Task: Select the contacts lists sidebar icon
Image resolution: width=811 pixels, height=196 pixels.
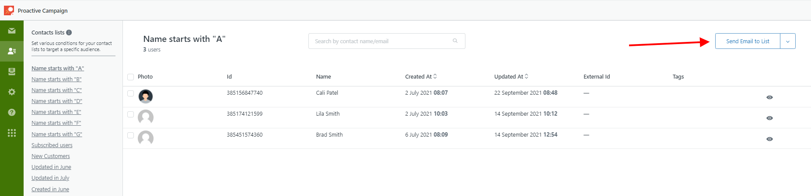Action: [x=12, y=51]
